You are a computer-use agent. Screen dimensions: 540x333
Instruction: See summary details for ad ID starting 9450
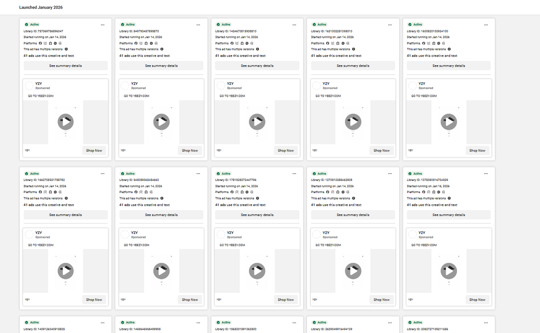click(162, 215)
